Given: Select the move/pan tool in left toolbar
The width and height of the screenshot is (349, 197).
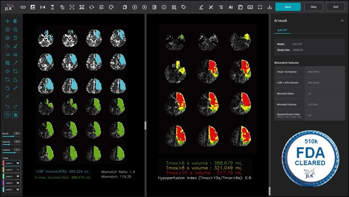Looking at the screenshot, I should [7, 21].
